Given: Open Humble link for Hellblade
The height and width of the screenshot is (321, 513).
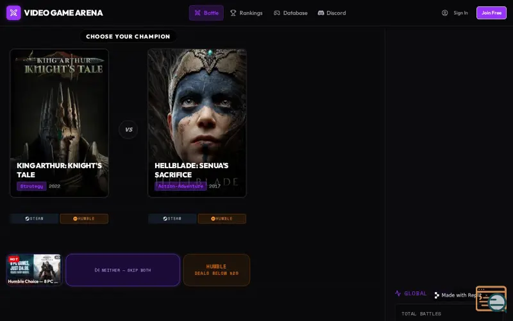Looking at the screenshot, I should pyautogui.click(x=222, y=218).
